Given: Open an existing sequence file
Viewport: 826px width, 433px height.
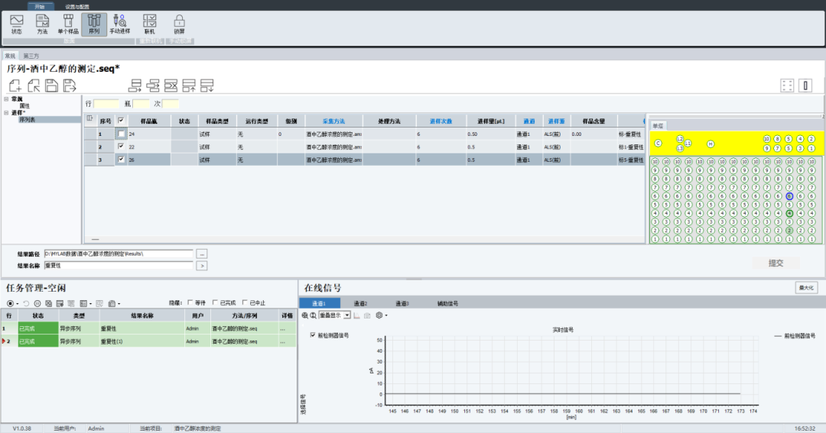Looking at the screenshot, I should point(34,86).
